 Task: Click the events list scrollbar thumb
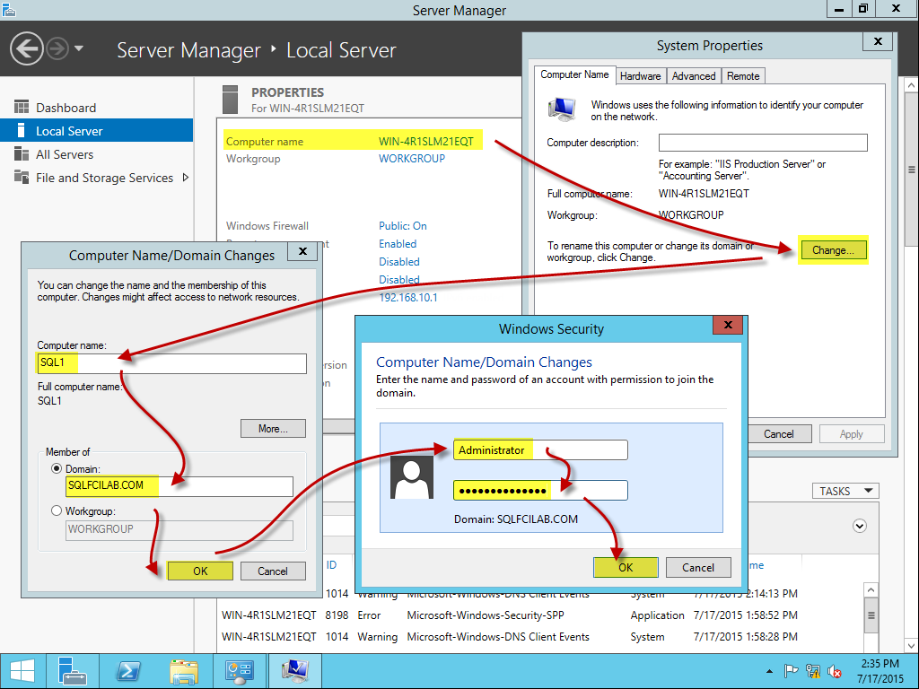(871, 615)
